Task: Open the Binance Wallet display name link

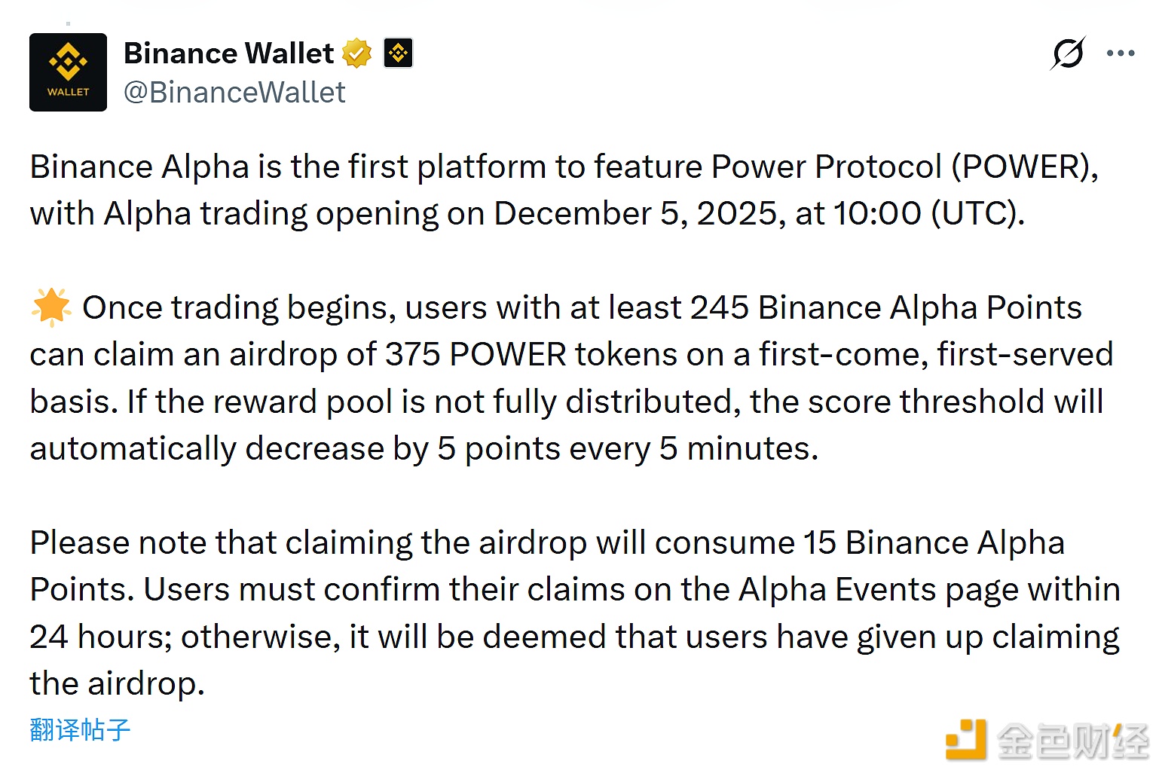Action: coord(228,53)
